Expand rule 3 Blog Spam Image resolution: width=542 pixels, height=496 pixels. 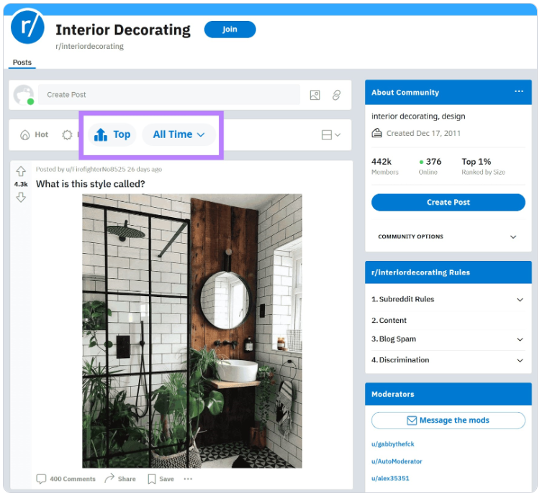(448, 339)
